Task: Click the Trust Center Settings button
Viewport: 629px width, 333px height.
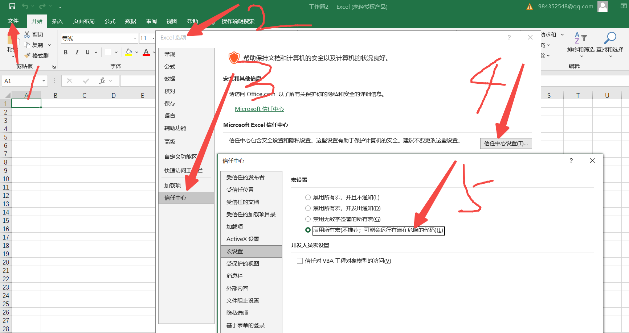Action: point(506,143)
